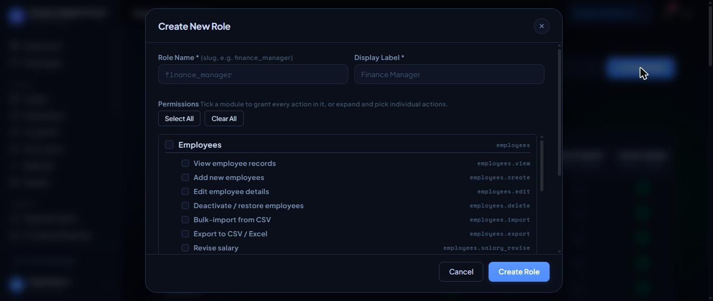Click the employees.salary_revise permission code

pyautogui.click(x=486, y=248)
